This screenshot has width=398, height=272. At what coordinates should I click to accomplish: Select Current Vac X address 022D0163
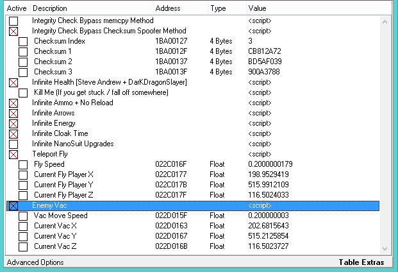(171, 226)
